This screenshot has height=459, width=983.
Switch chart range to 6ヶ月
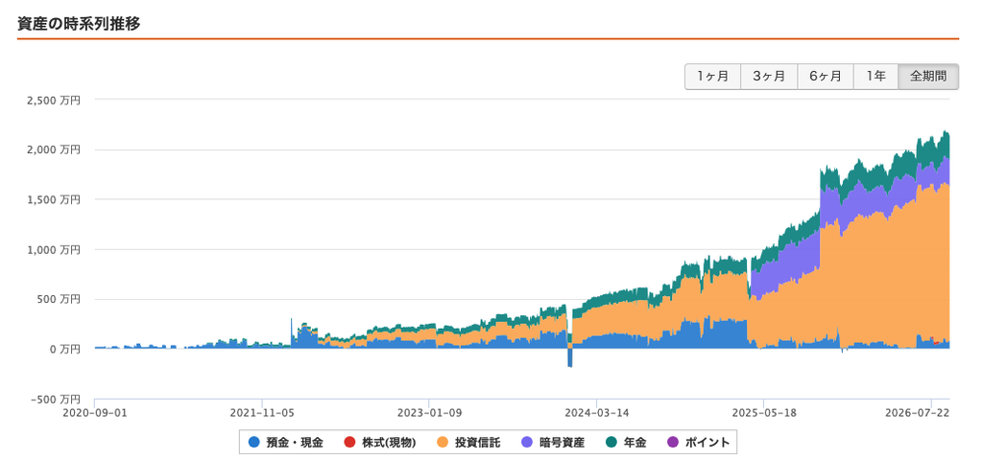[x=825, y=77]
